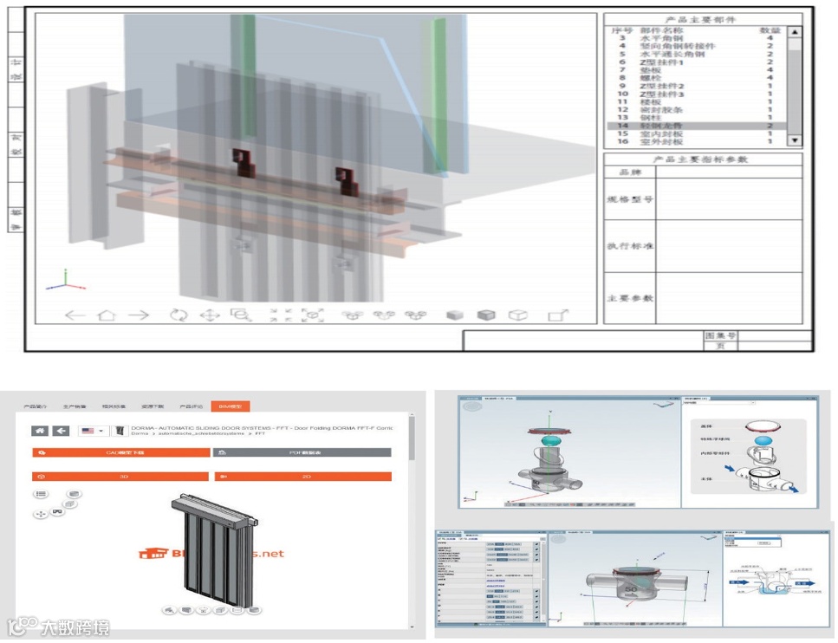This screenshot has width=838, height=643.
Task: Open the second tab in the product page
Action: pyautogui.click(x=75, y=406)
